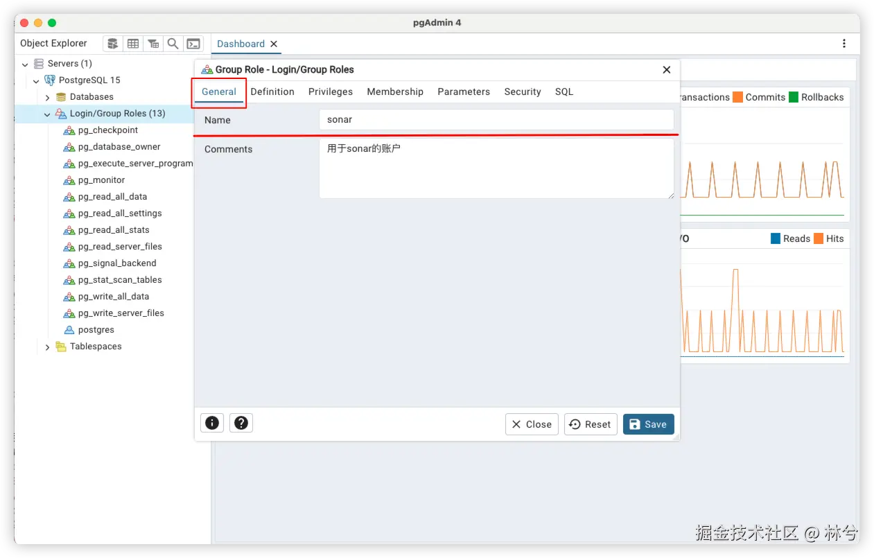This screenshot has height=558, width=874.
Task: Click the postgres login role icon
Action: tap(69, 330)
